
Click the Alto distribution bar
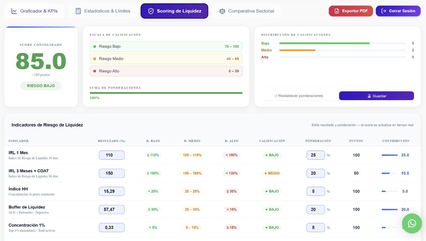click(342, 57)
